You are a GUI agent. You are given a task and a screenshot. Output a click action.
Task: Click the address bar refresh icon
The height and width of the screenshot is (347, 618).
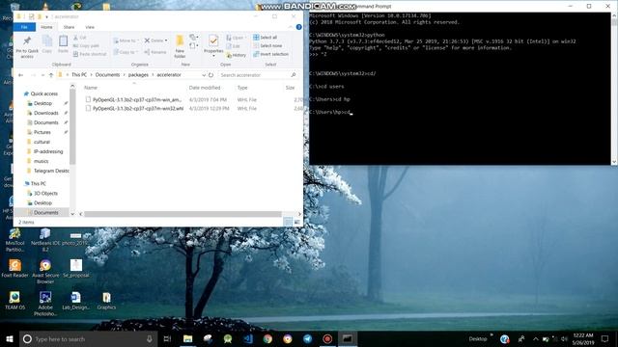point(211,75)
